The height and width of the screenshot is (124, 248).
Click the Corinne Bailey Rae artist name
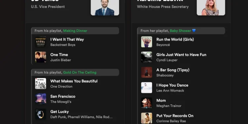(171, 121)
